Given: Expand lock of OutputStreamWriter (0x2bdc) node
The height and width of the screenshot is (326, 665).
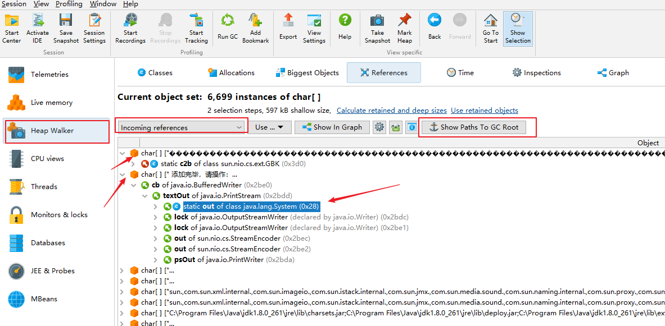Looking at the screenshot, I should (156, 217).
